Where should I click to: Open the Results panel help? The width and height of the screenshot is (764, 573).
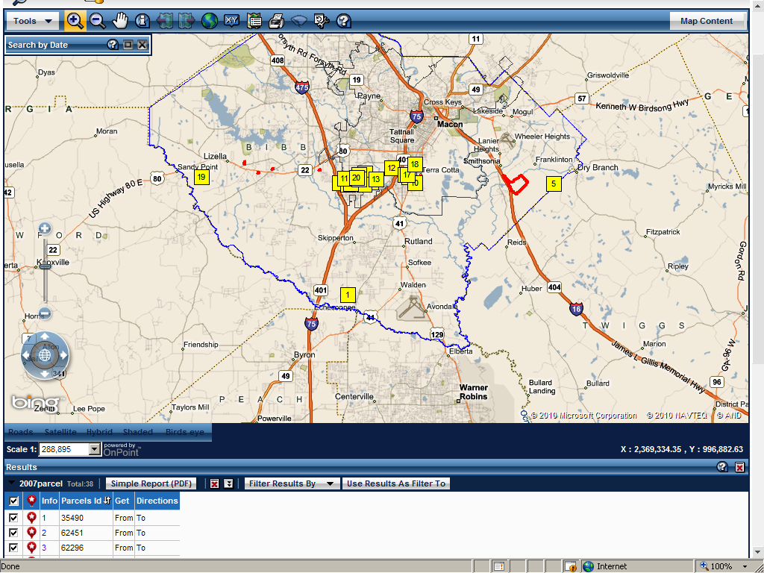pos(722,467)
